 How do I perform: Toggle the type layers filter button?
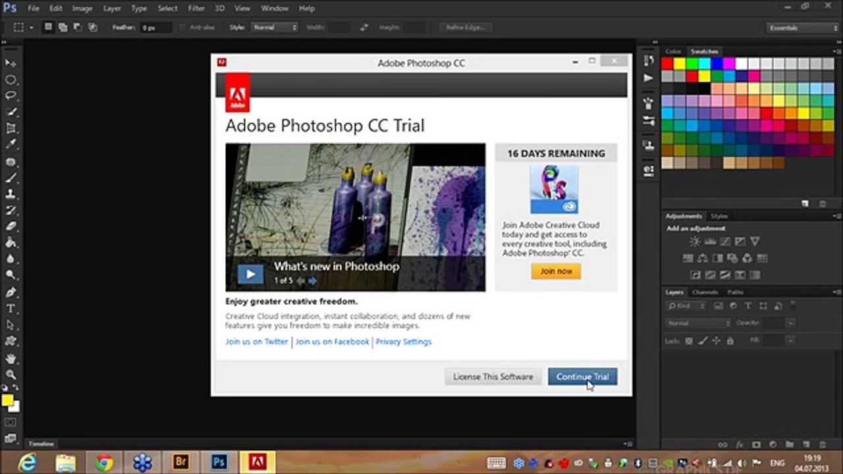pyautogui.click(x=748, y=306)
